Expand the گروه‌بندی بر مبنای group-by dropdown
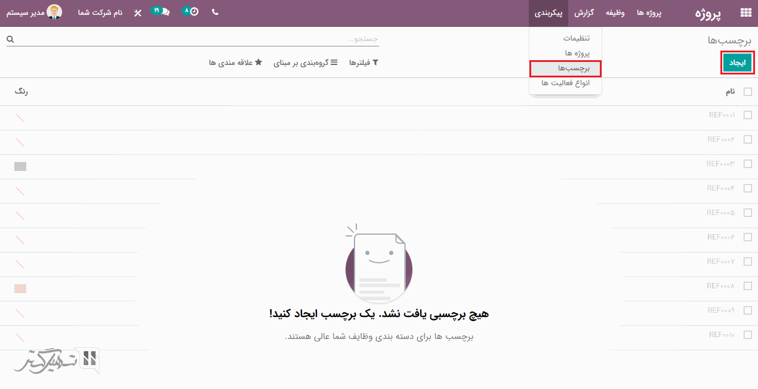758x389 pixels. [x=305, y=63]
